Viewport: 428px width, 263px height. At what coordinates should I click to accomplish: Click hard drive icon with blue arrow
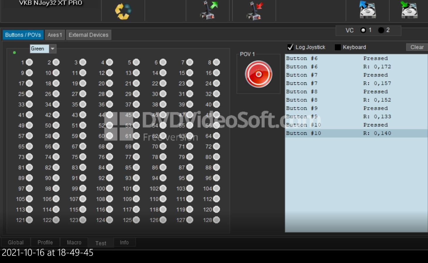tap(367, 10)
